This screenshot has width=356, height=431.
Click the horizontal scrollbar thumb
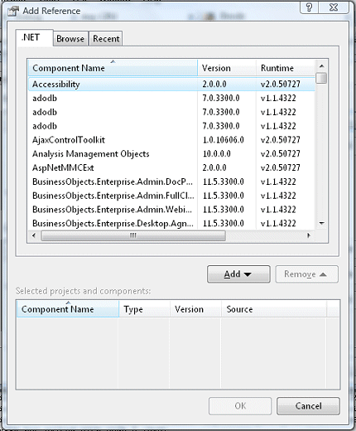(133, 235)
